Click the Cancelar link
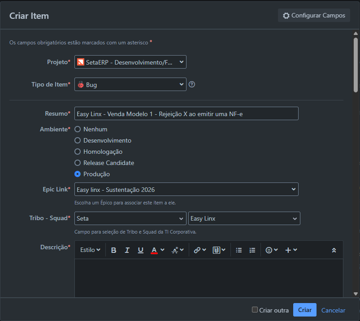This screenshot has height=321, width=360. tap(333, 310)
